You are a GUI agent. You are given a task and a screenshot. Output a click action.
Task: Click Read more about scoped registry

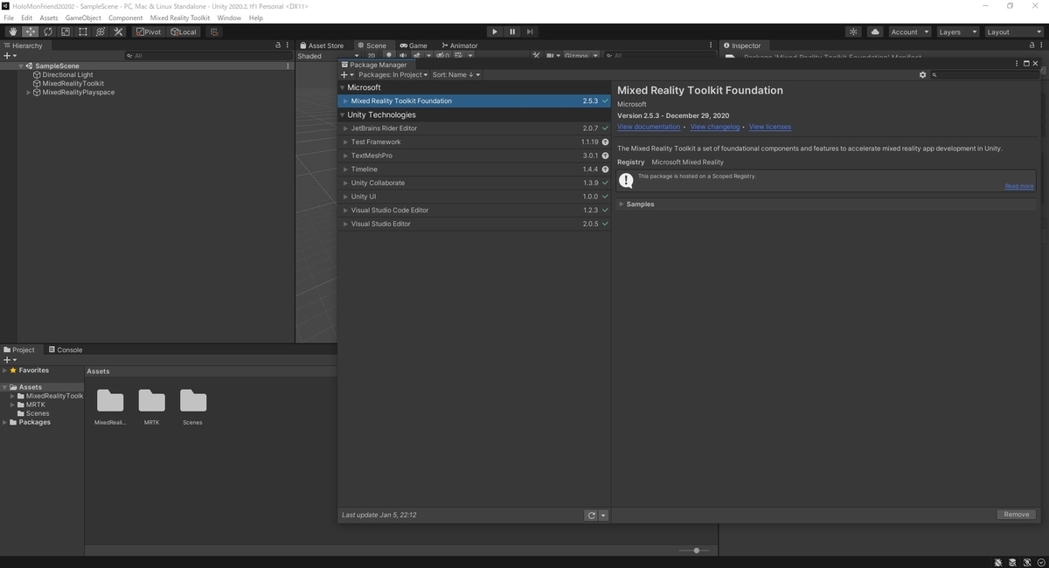click(1018, 186)
